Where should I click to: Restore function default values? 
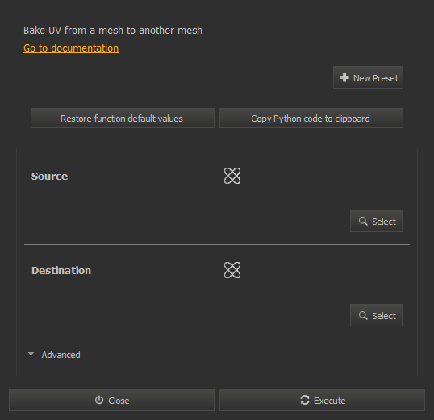[x=123, y=119]
